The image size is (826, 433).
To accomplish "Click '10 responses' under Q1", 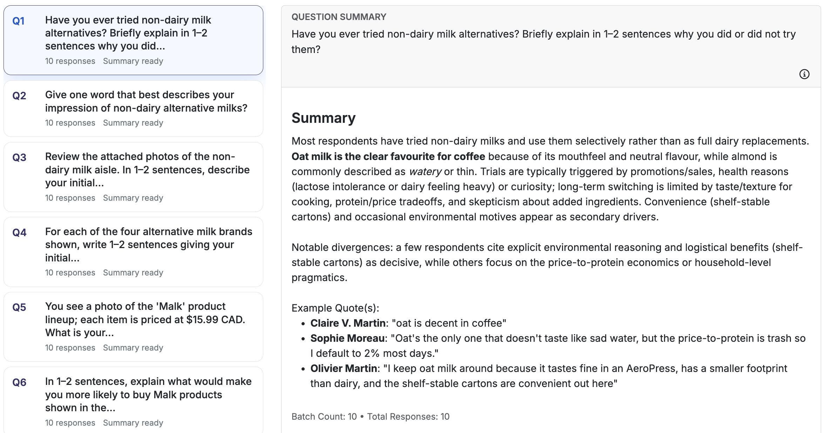I will click(70, 61).
